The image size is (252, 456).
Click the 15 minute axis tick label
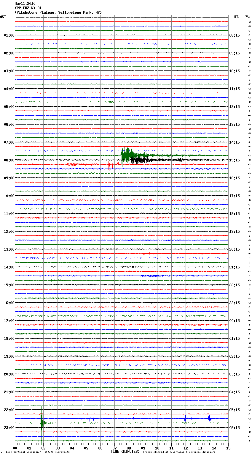tap(228, 448)
